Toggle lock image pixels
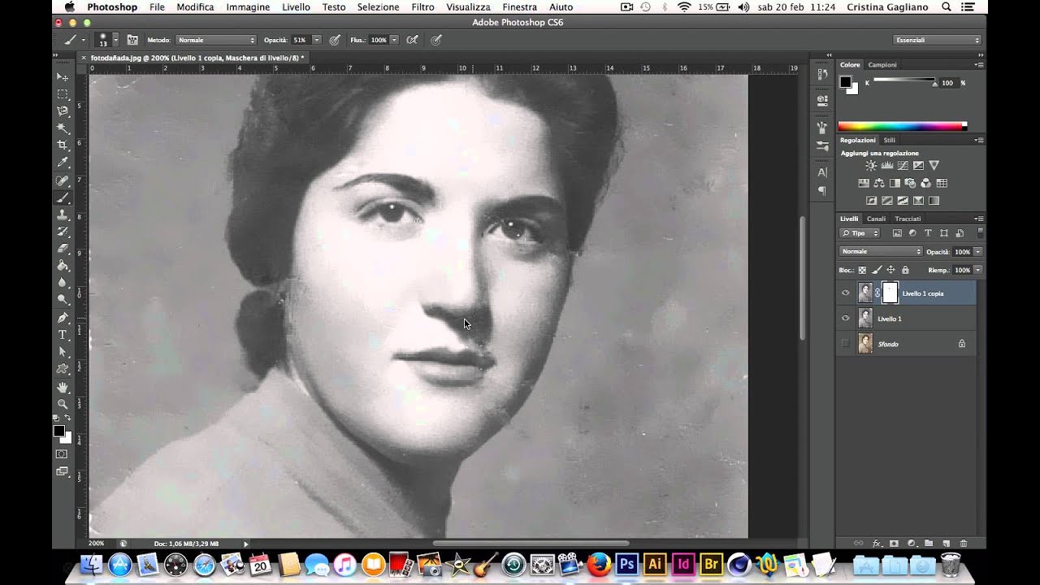The width and height of the screenshot is (1040, 585). pyautogui.click(x=877, y=270)
